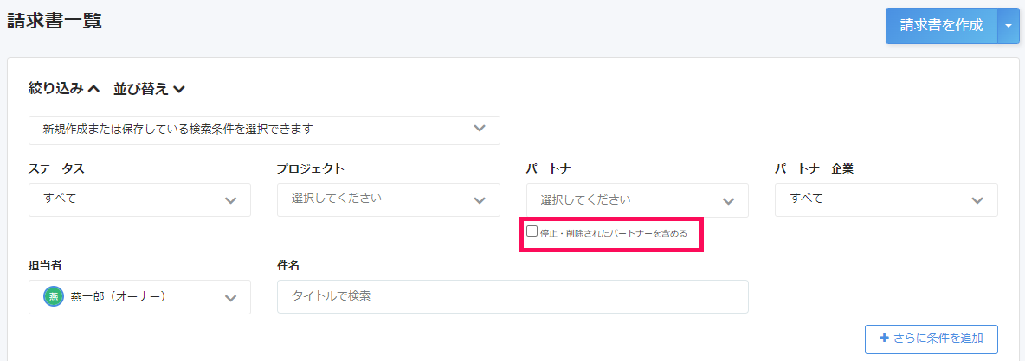Collapse the 絞り込み filter section
Image resolution: width=1025 pixels, height=361 pixels.
click(x=64, y=89)
